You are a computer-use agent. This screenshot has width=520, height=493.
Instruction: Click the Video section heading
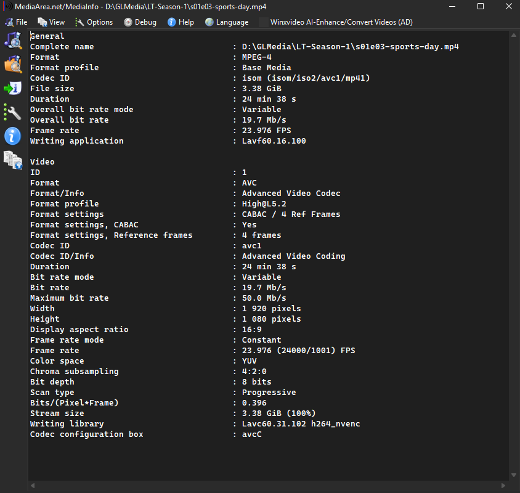pos(42,162)
